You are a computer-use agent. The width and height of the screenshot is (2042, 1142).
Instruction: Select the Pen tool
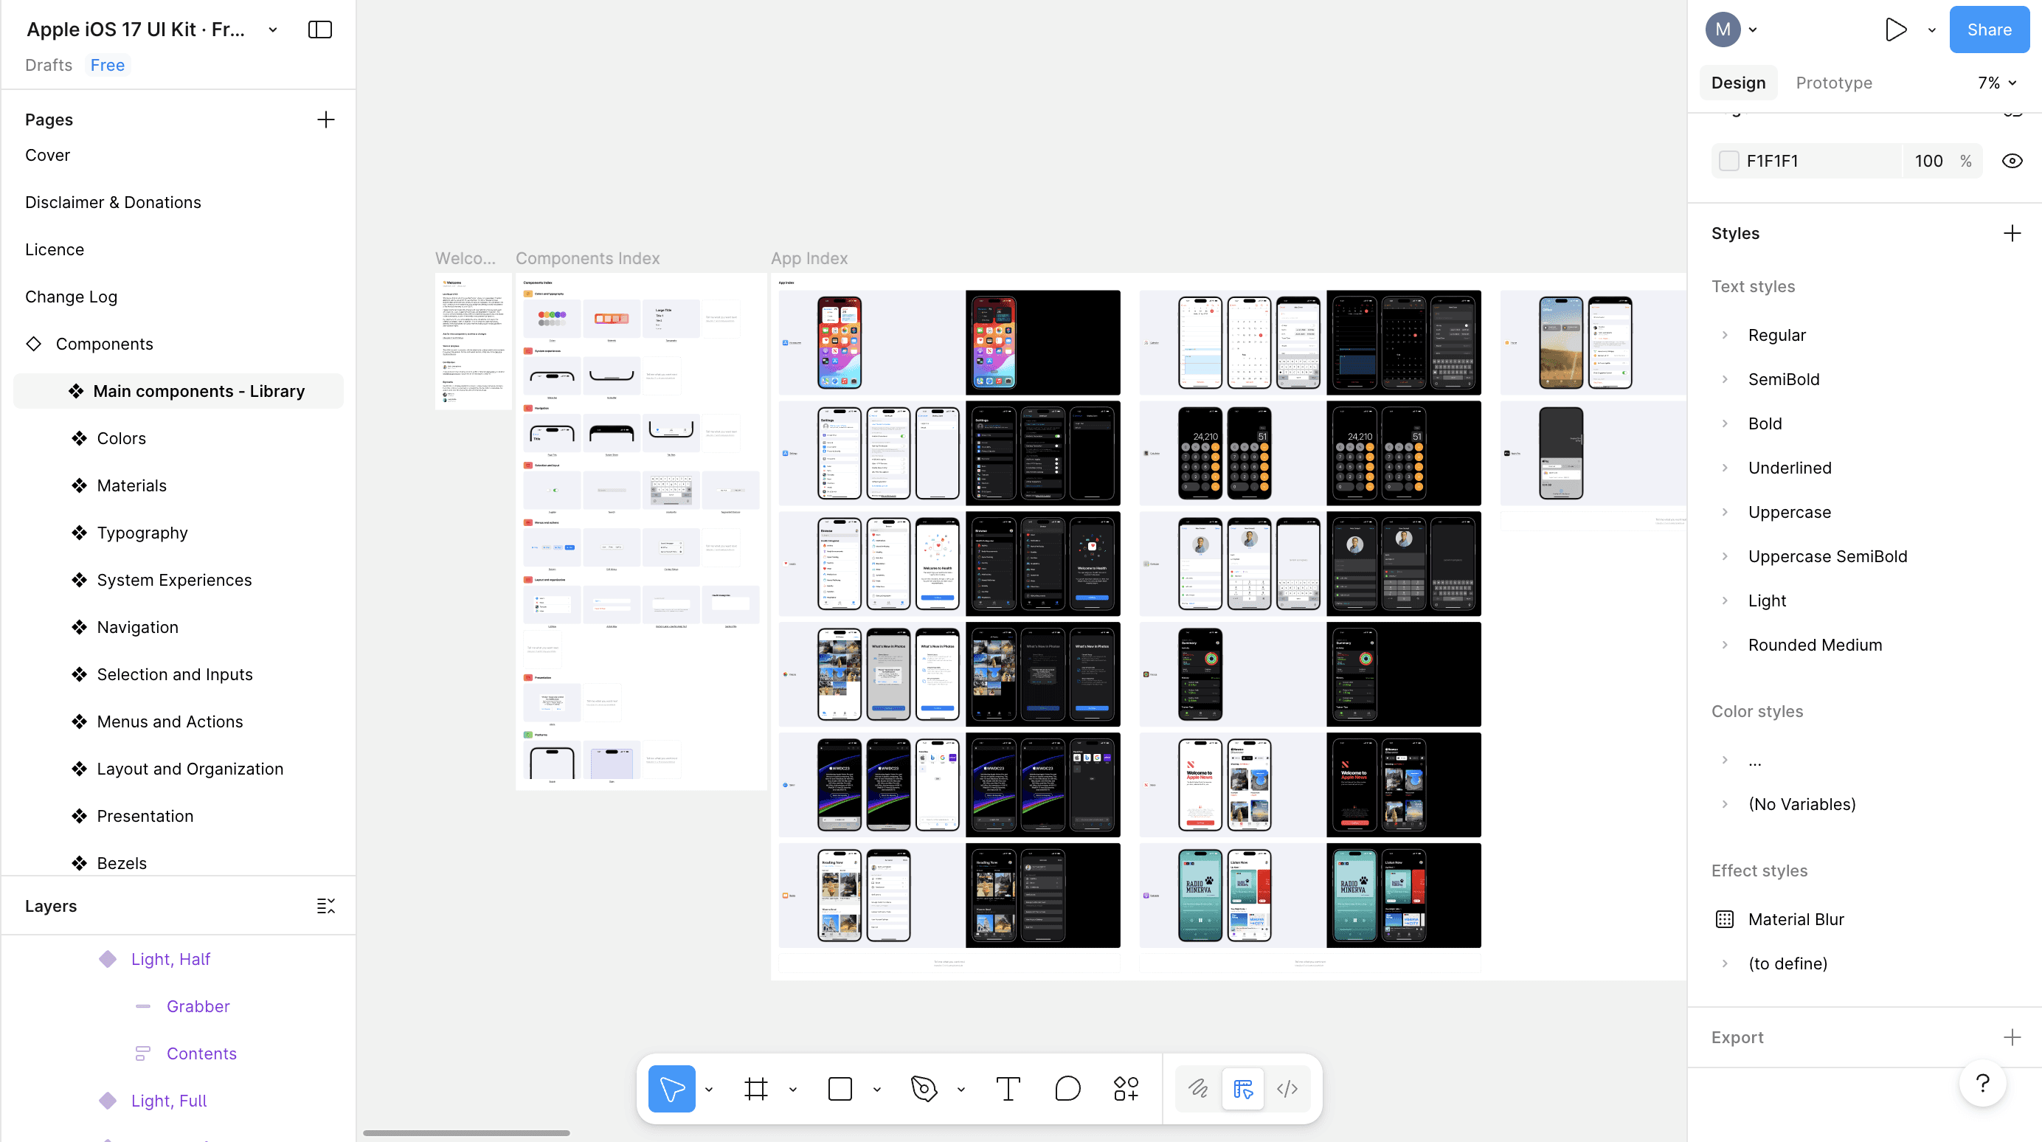point(924,1089)
